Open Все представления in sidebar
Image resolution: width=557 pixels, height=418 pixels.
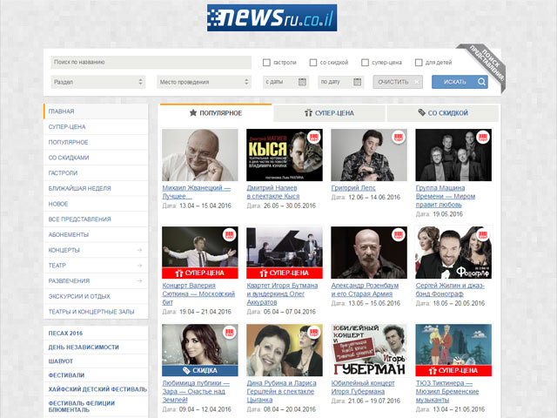pyautogui.click(x=96, y=219)
